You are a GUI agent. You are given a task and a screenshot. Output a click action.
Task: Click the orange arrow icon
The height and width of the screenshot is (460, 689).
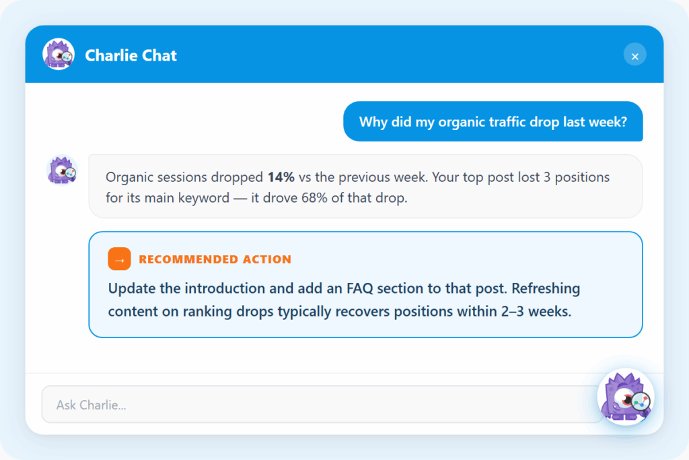119,259
